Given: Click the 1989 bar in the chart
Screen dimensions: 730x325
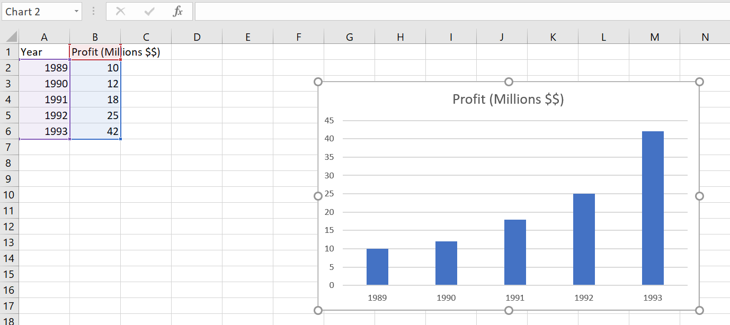Looking at the screenshot, I should (x=377, y=267).
